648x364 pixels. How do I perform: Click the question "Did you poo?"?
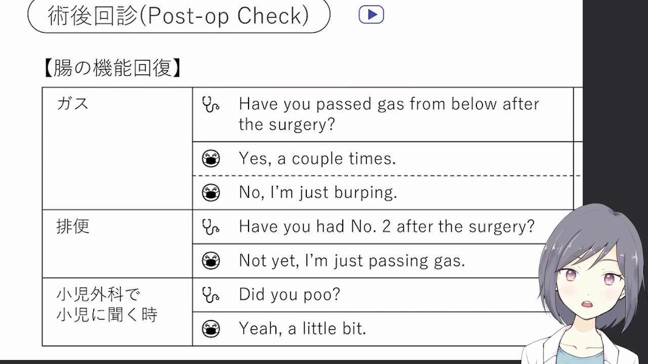point(289,295)
